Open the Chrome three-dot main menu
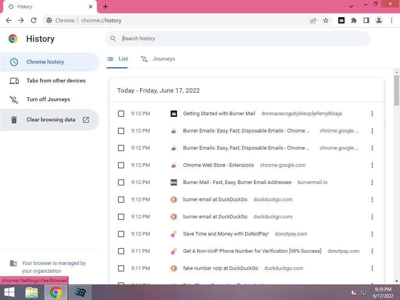The image size is (400, 300). point(391,20)
